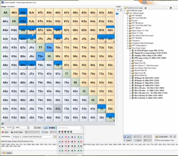Click the weight slider handle beside the grid
Screen dimensions: 178x156
pos(117,14)
